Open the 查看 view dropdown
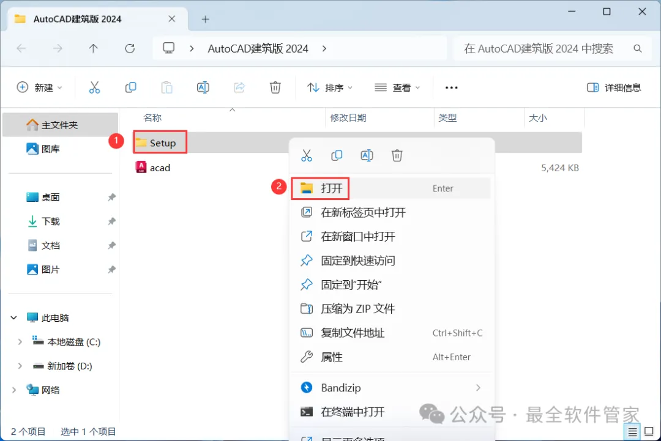 pos(397,87)
